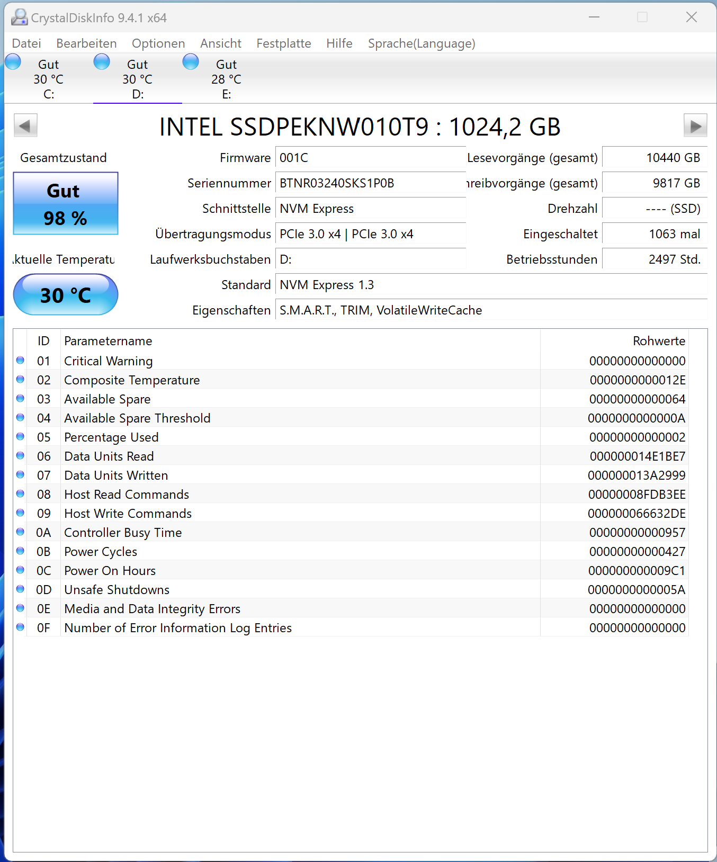Click the ID column header
This screenshot has width=717, height=862.
43,341
